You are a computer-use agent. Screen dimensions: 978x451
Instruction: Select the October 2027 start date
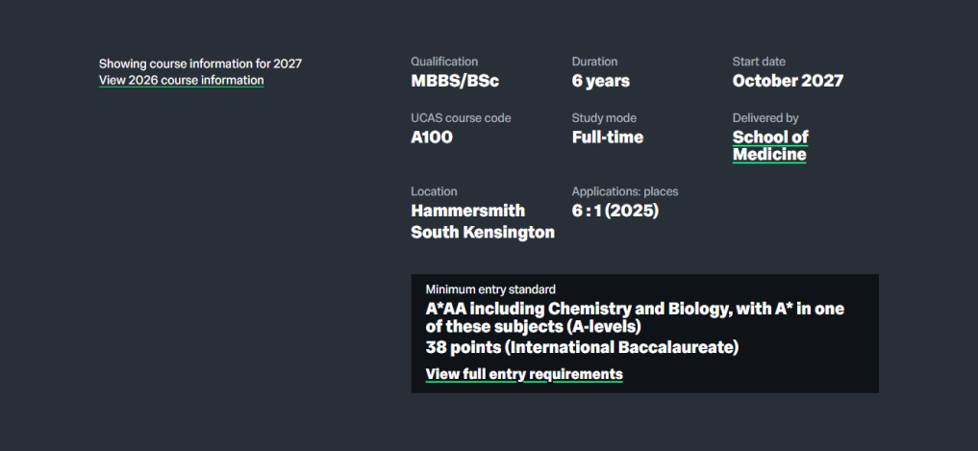(788, 81)
